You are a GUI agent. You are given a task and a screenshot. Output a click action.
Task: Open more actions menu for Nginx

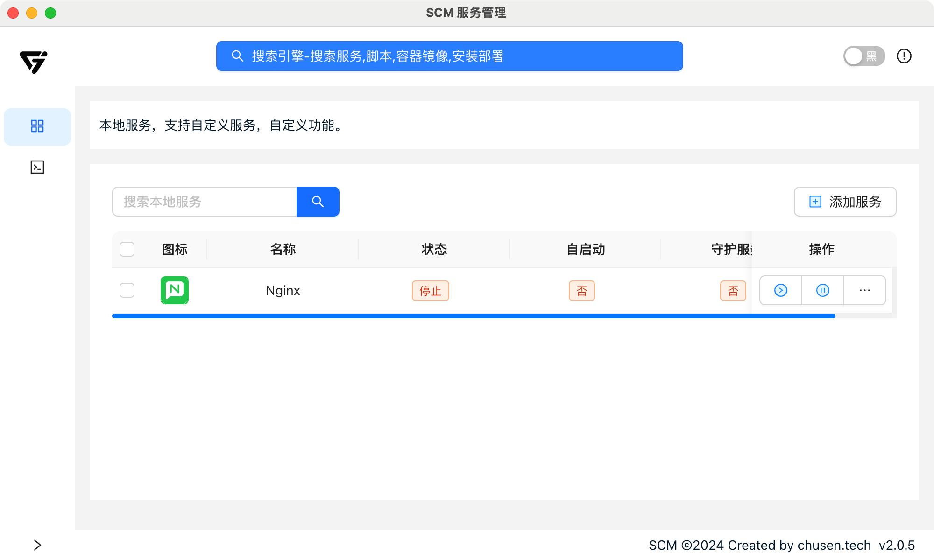click(864, 290)
